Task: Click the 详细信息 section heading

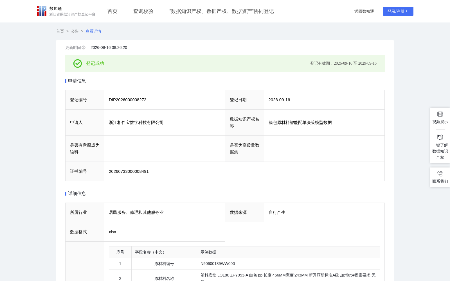Action: coord(77,194)
